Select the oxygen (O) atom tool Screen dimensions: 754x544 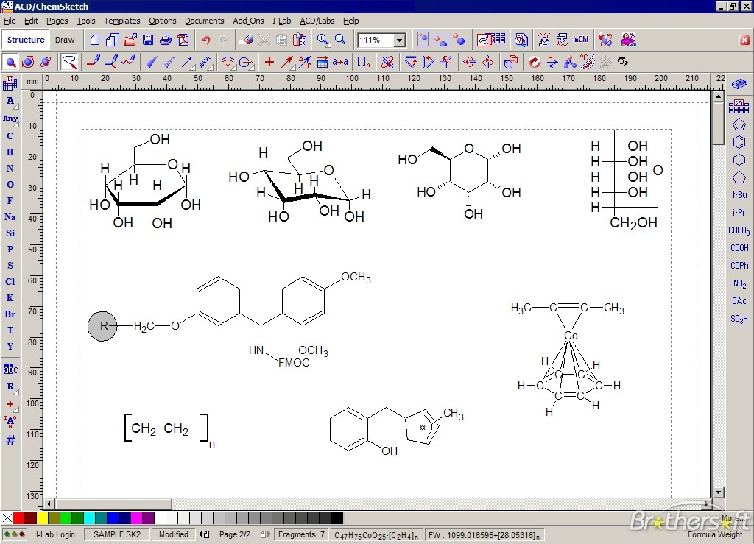[x=10, y=183]
